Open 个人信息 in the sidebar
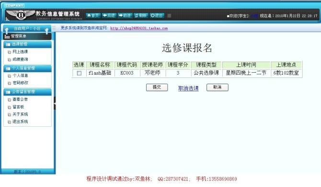321x187 pixels. pos(20,76)
